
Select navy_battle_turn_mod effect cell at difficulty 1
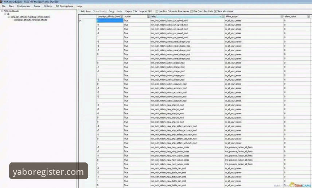187,181
